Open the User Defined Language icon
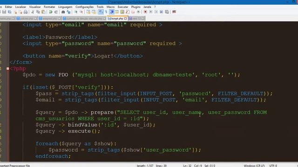 coord(117,12)
